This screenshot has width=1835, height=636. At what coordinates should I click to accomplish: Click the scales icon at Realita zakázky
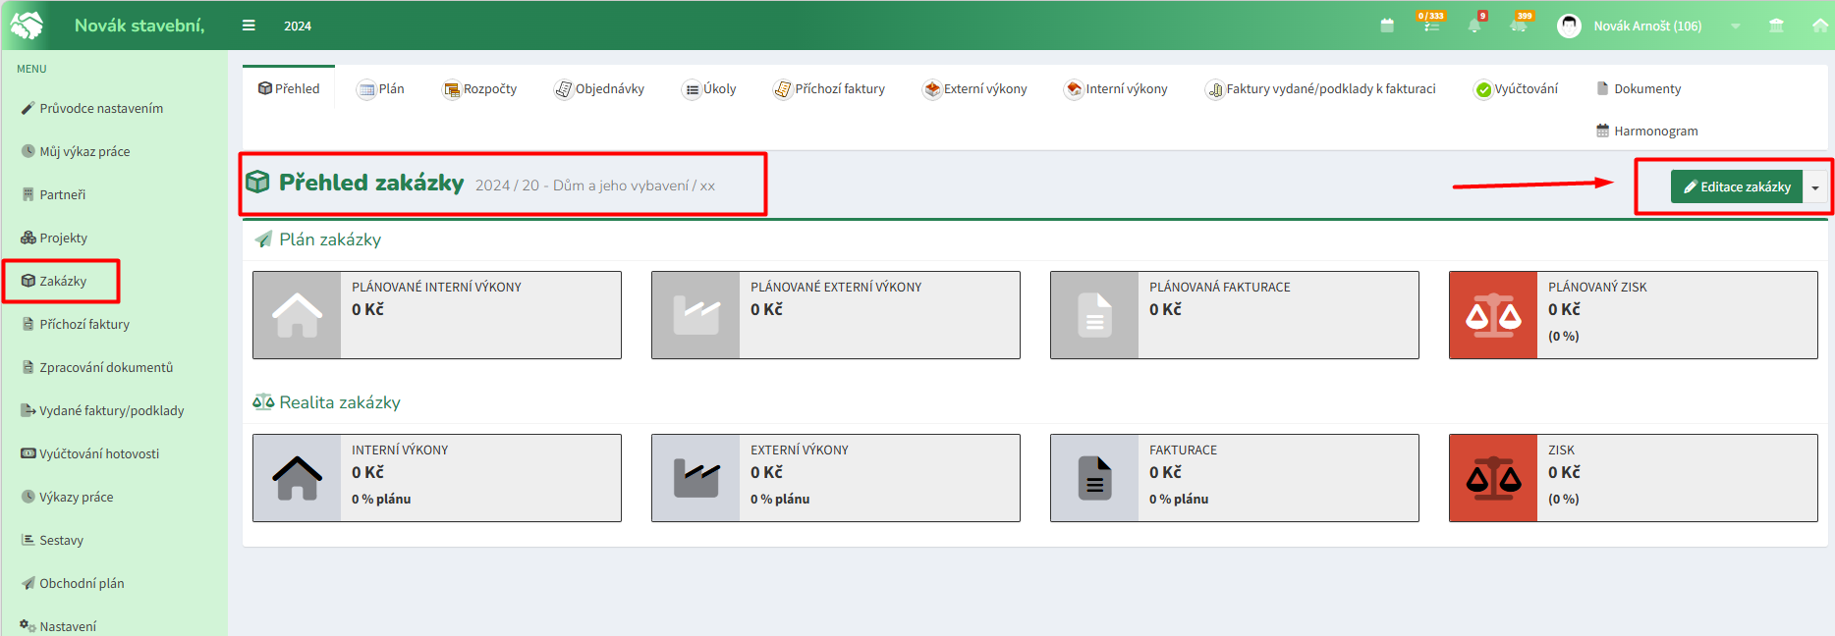point(263,401)
